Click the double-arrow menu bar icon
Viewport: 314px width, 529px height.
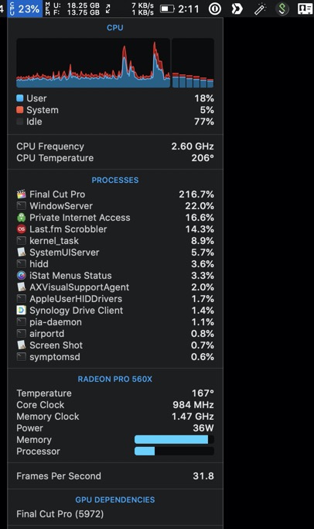pyautogui.click(x=237, y=9)
